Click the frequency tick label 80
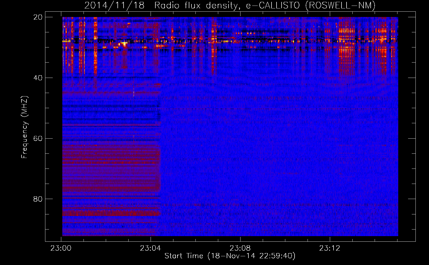The image size is (429, 265). click(x=38, y=199)
